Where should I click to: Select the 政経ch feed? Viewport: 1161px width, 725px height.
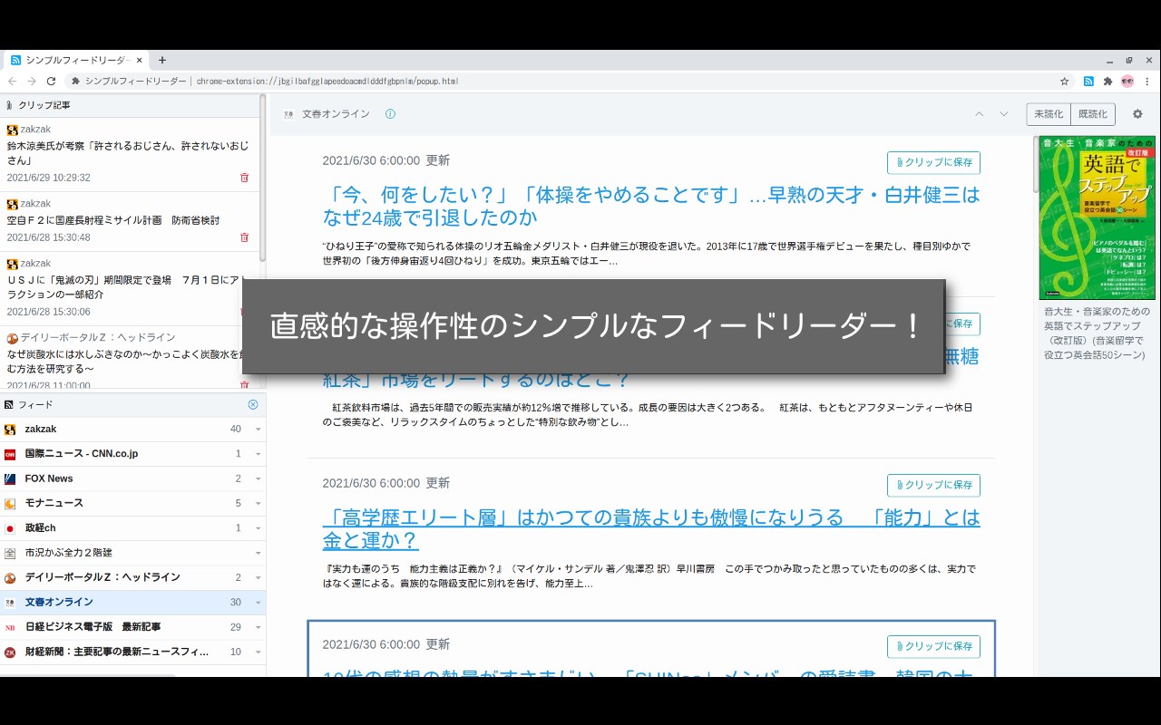132,528
